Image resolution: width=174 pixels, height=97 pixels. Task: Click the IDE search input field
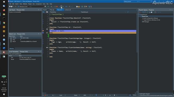point(146,2)
